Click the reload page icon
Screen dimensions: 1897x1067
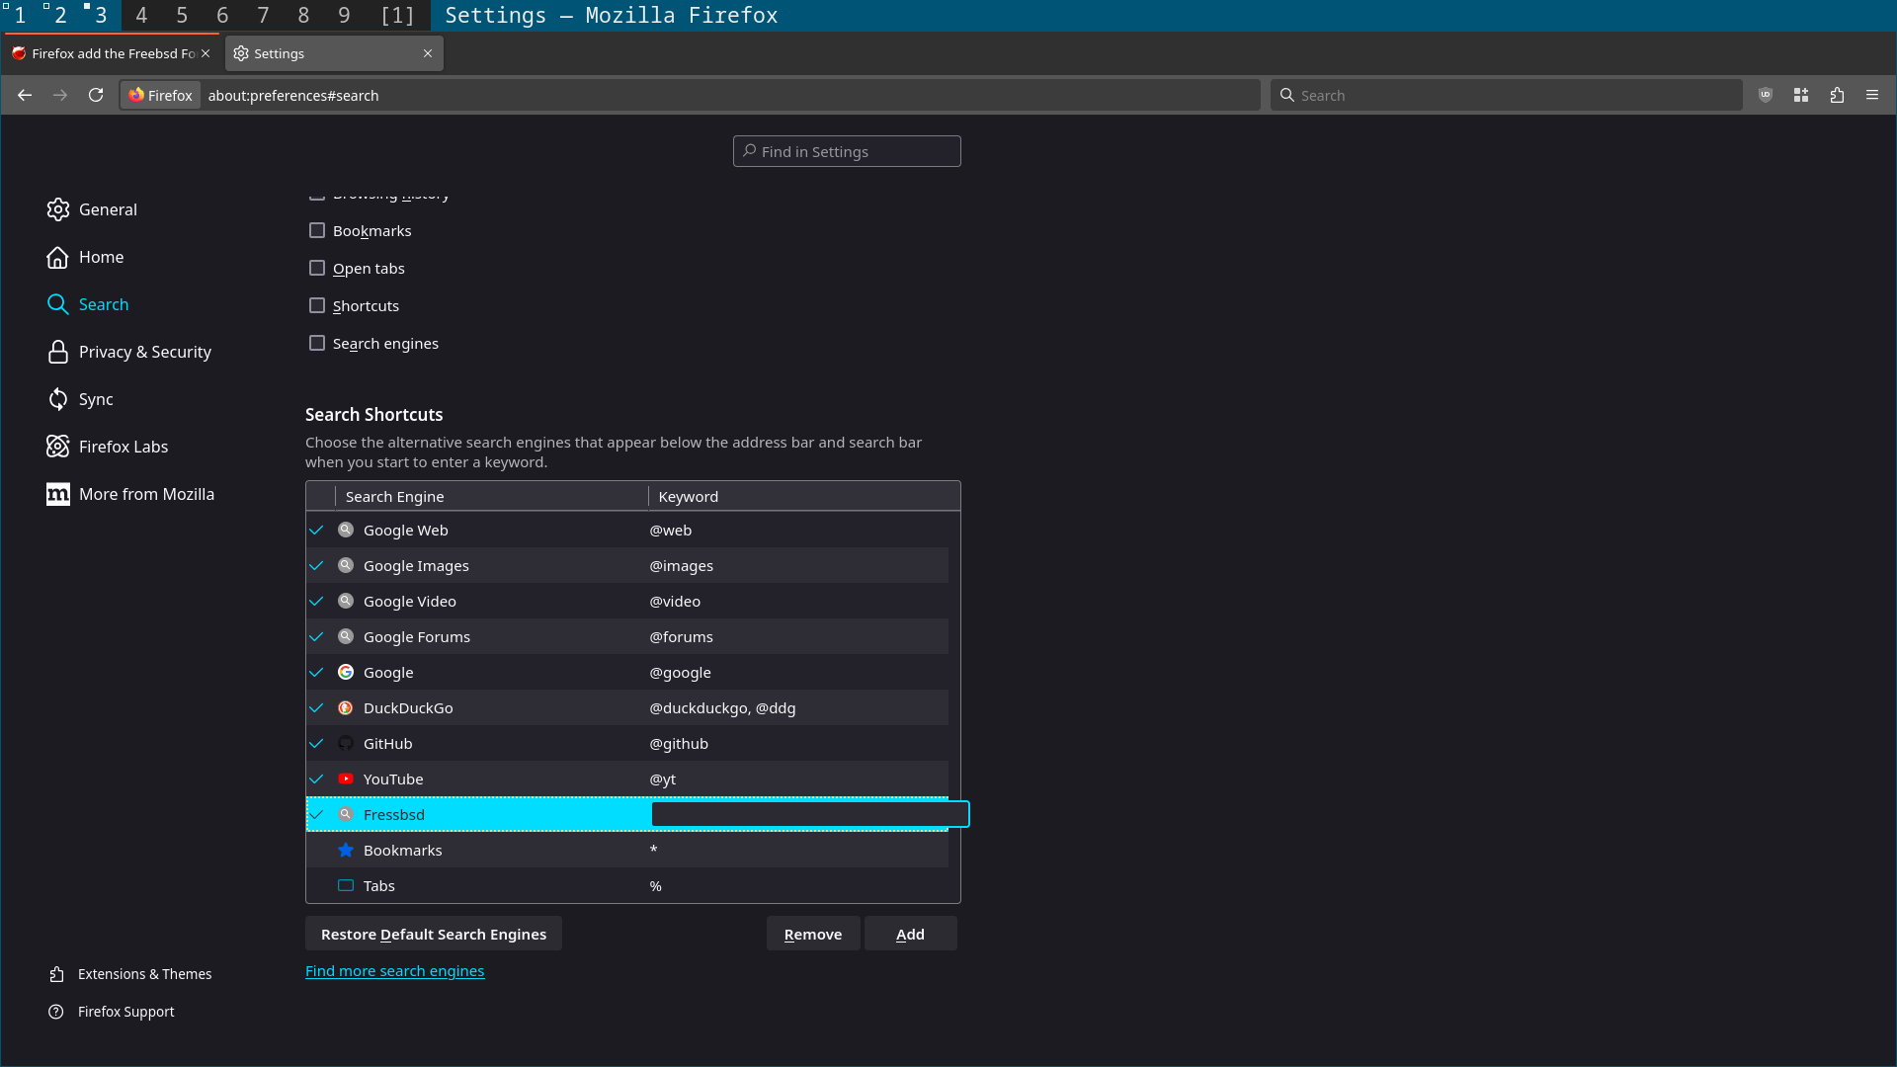pos(96,95)
